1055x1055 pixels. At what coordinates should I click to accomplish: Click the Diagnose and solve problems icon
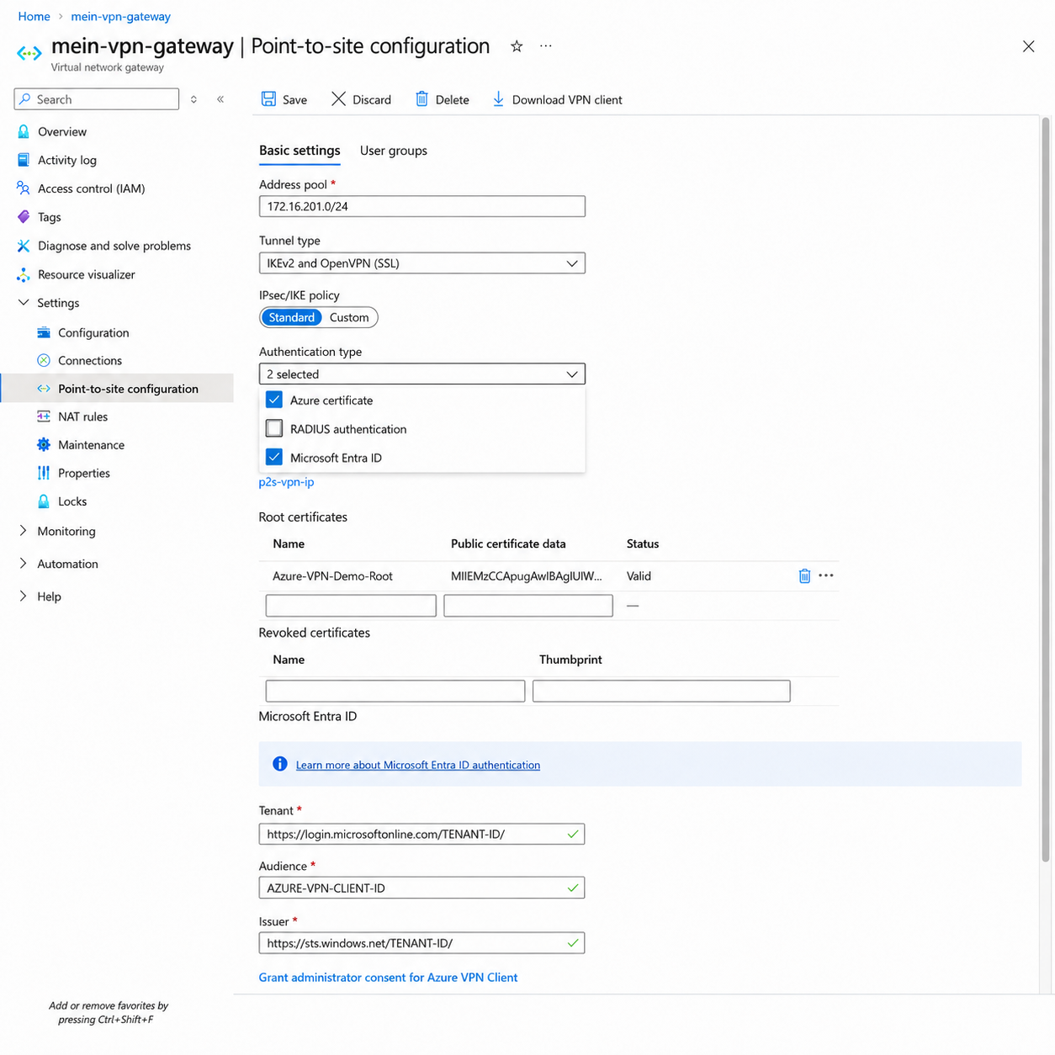[x=24, y=246]
